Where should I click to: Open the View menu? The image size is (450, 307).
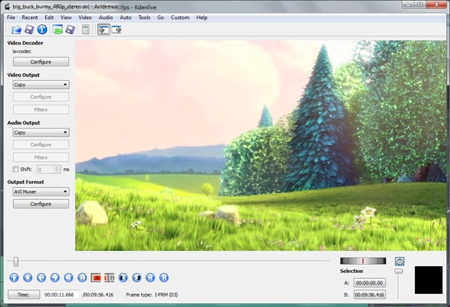66,18
